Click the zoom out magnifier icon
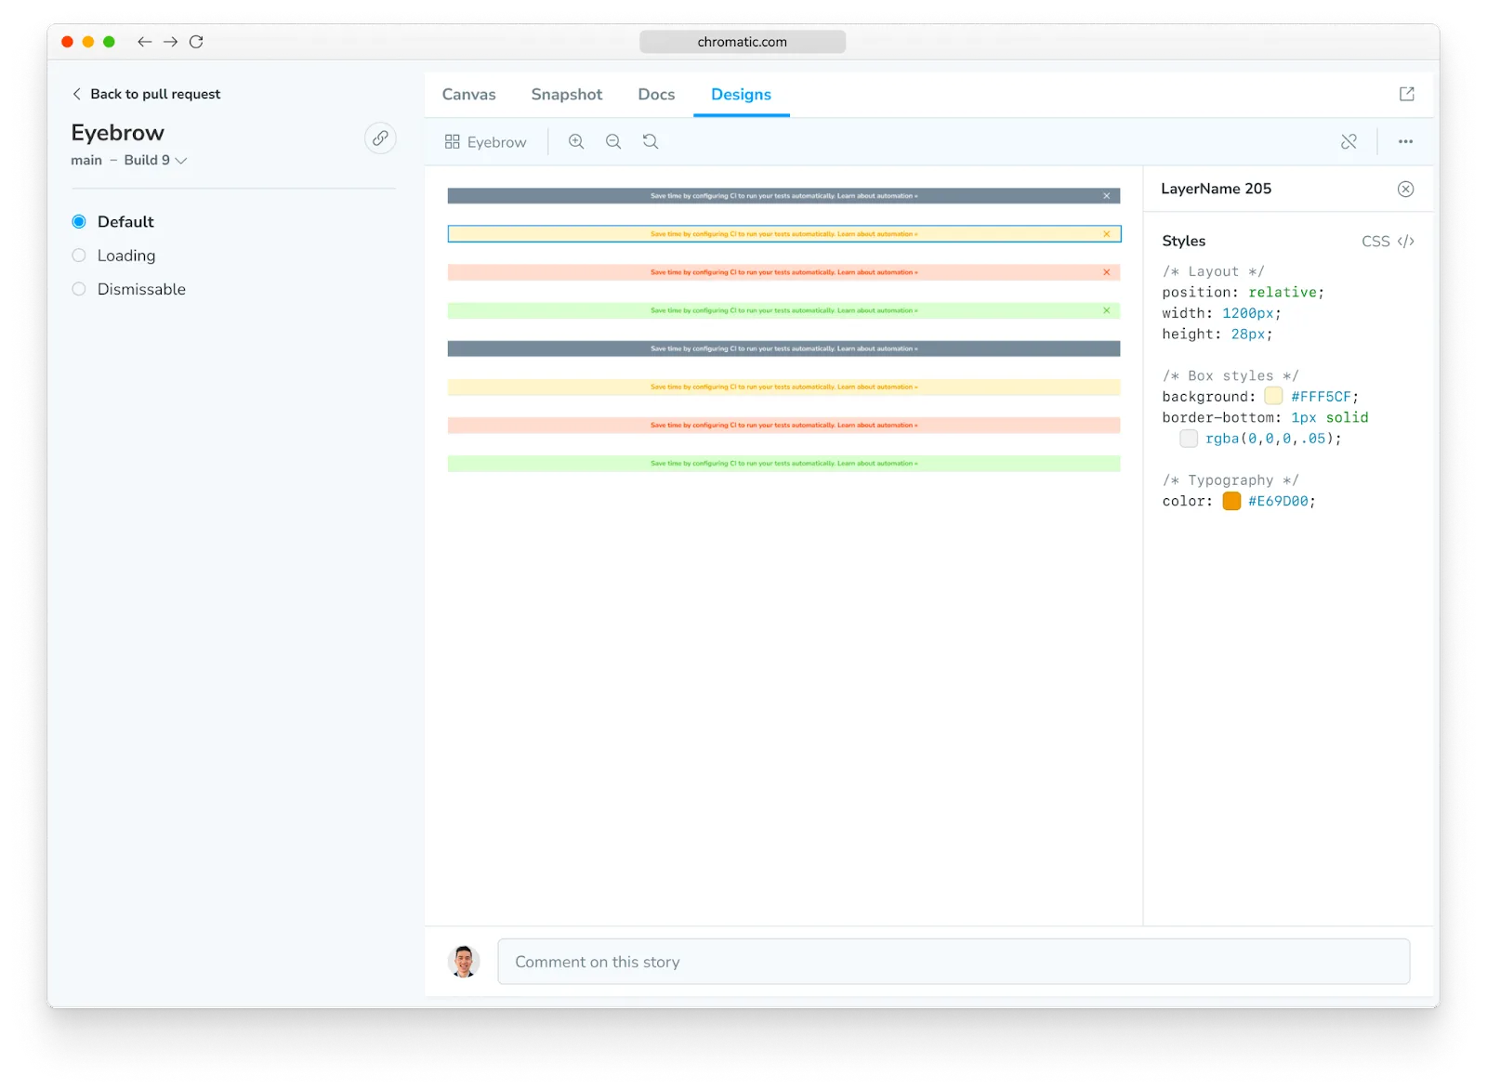This screenshot has width=1487, height=1089. (x=613, y=141)
